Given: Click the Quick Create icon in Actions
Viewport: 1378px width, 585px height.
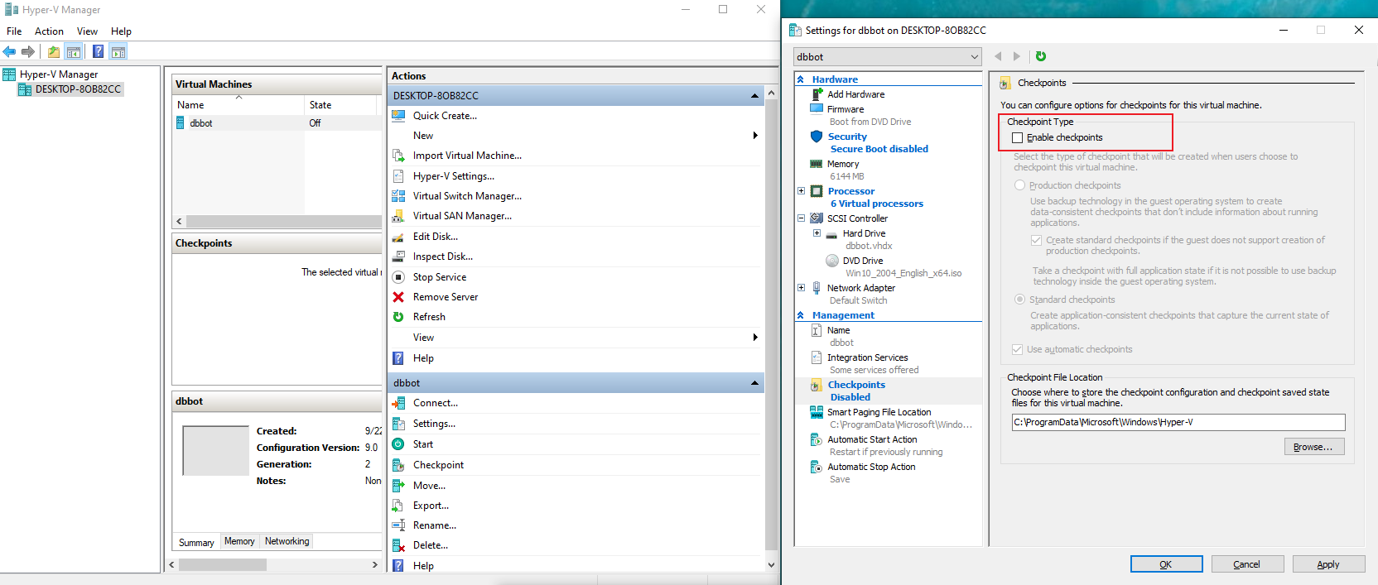Looking at the screenshot, I should (x=398, y=116).
